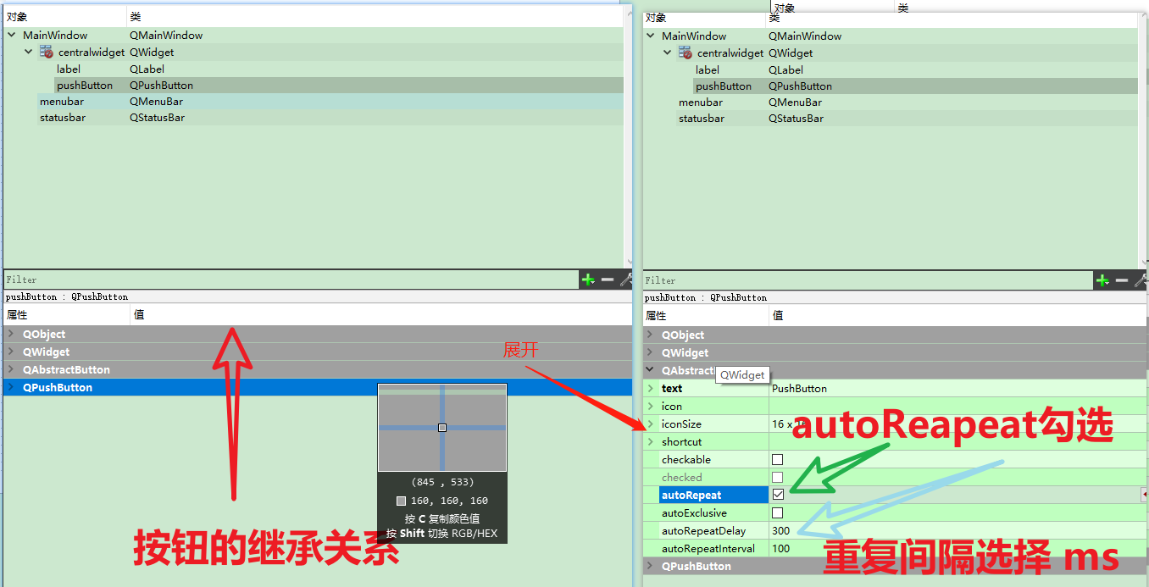
Task: Click the wrench icon in left filter bar
Action: tap(624, 280)
